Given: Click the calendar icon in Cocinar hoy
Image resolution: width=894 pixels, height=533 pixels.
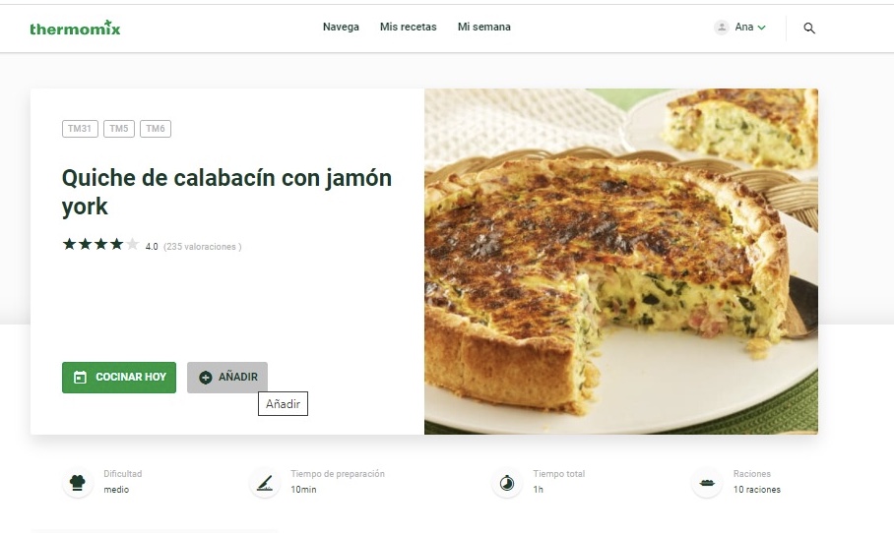Looking at the screenshot, I should point(81,377).
